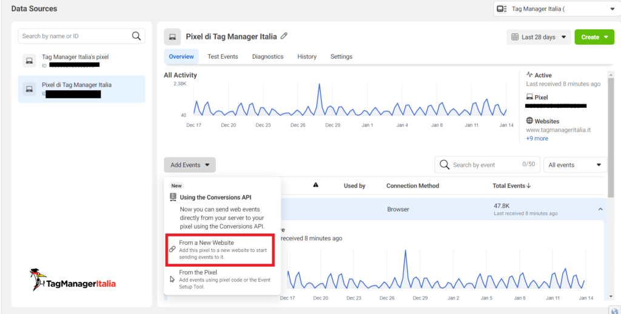Click the 47.8K total events value

tap(501, 206)
